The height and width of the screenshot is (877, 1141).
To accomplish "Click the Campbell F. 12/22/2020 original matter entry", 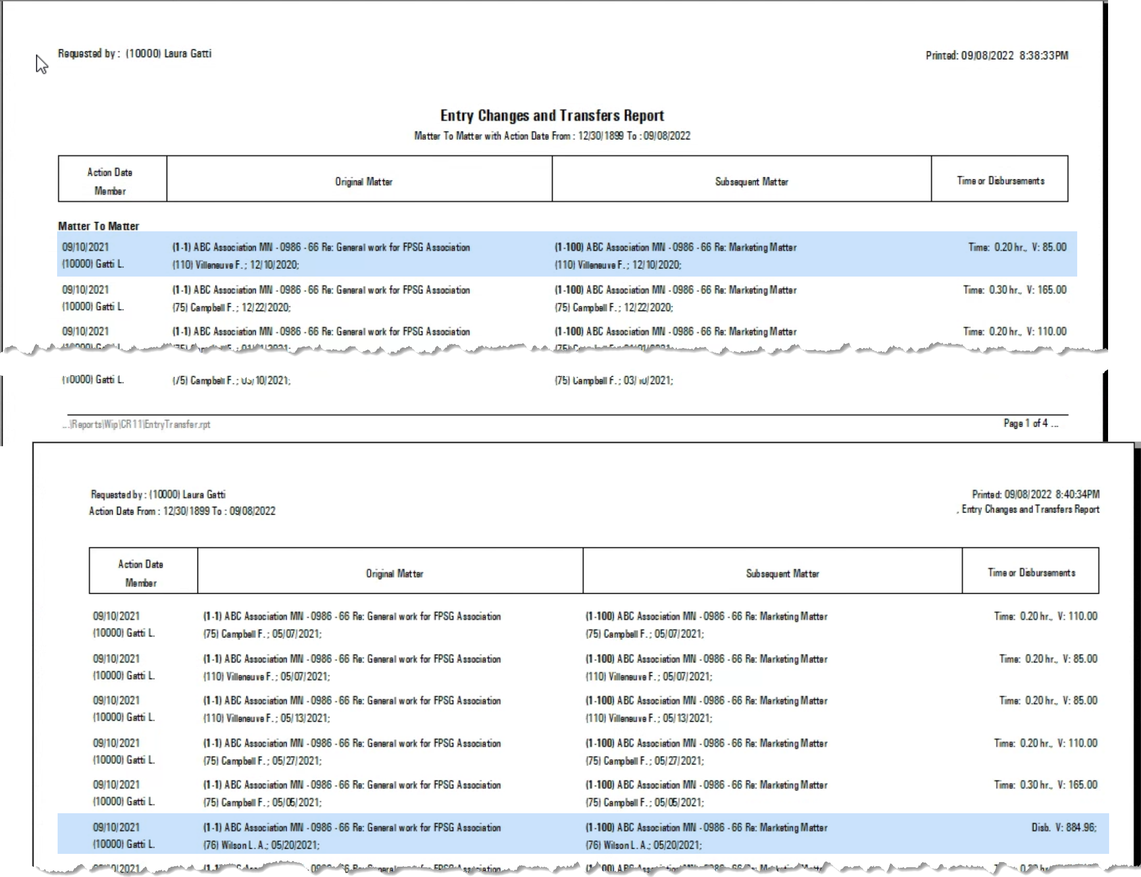I will coord(322,299).
